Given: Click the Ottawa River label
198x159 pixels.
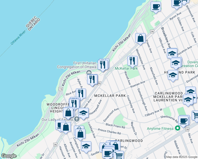Looking at the screenshot, I should tap(19, 37).
